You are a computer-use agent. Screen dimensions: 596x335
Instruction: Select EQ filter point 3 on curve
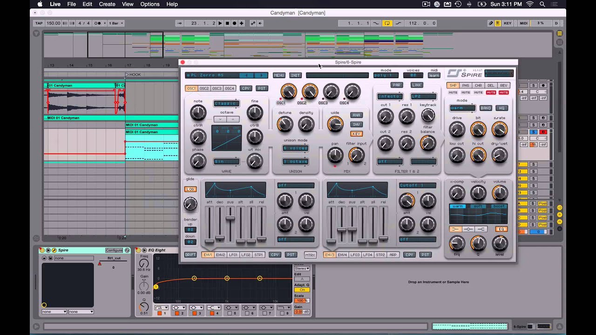pyautogui.click(x=227, y=278)
